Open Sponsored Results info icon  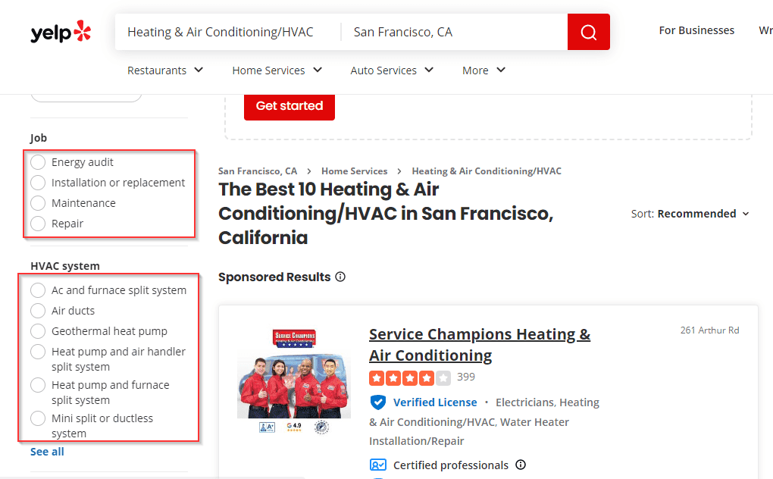(340, 277)
